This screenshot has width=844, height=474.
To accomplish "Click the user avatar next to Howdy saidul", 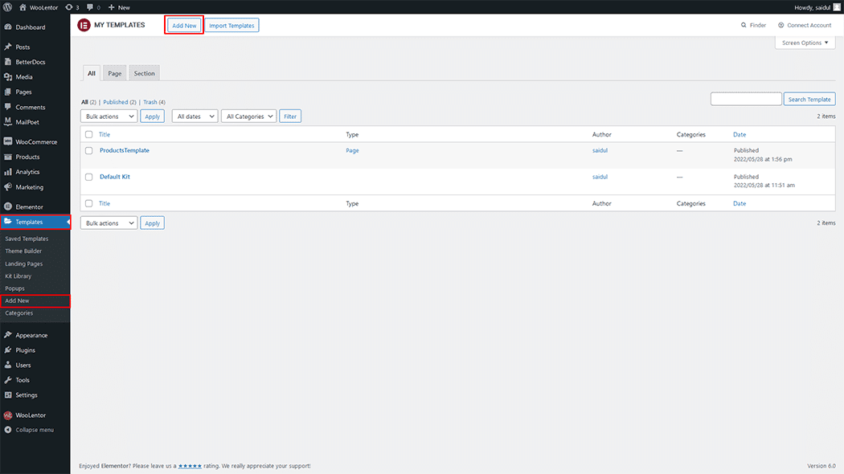I will 837,7.
